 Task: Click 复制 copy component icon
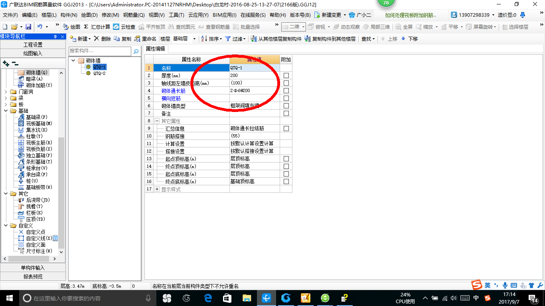[122, 39]
